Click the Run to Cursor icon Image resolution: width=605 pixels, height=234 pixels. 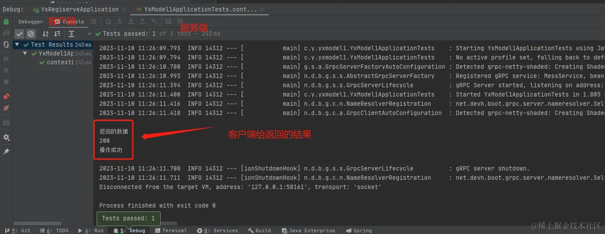(154, 21)
